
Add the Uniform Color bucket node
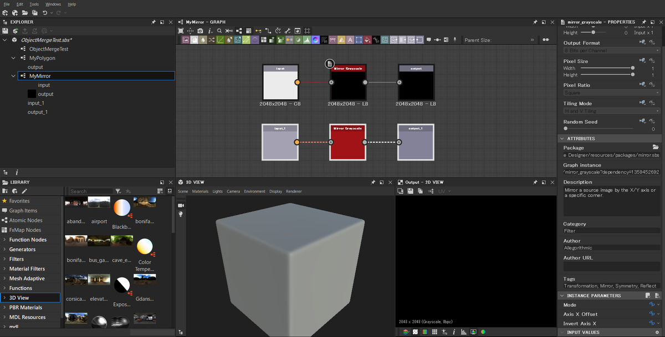(x=367, y=40)
